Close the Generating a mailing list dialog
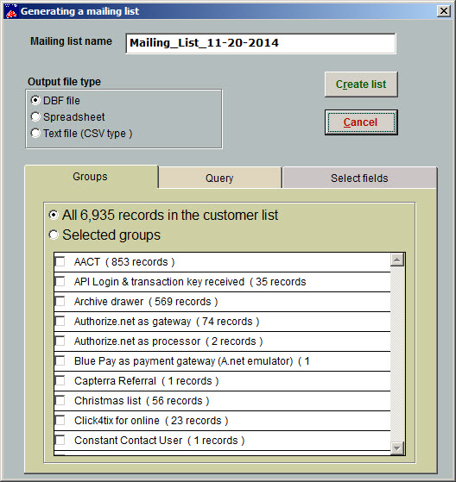The image size is (456, 482). 444,11
